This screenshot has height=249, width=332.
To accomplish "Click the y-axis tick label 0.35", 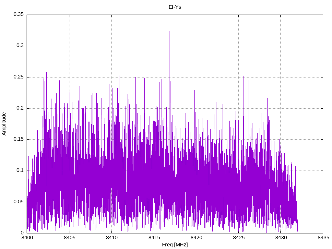I will [18, 14].
